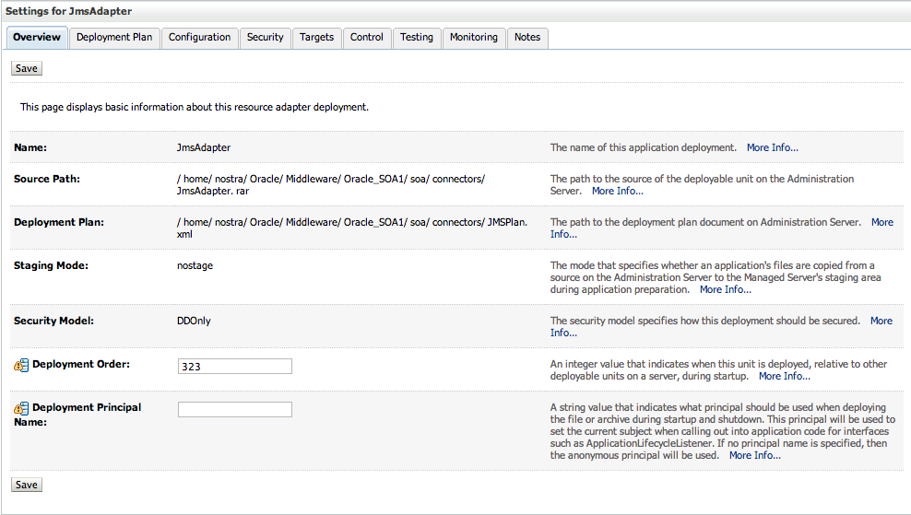Open More Info for Source Path description

point(617,192)
